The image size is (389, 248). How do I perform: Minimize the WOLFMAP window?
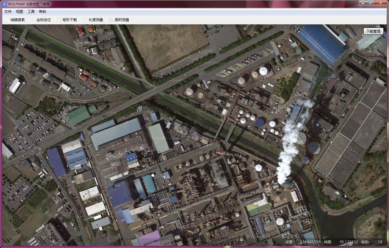[x=363, y=3]
